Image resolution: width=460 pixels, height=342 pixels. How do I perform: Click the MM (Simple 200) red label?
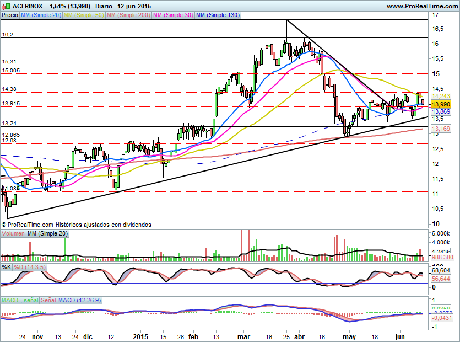tap(127, 15)
